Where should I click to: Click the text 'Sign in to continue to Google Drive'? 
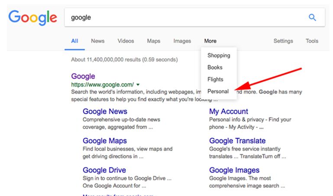coord(124,178)
